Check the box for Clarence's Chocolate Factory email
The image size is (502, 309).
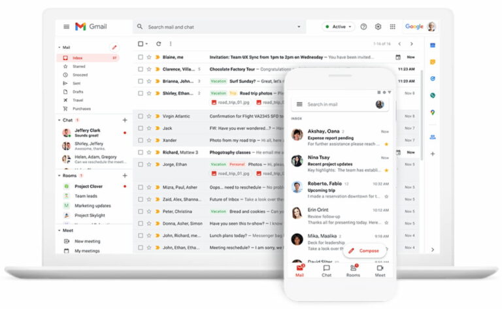[140, 69]
